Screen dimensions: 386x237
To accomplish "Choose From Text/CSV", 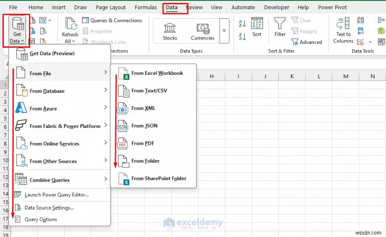I will 153,91.
